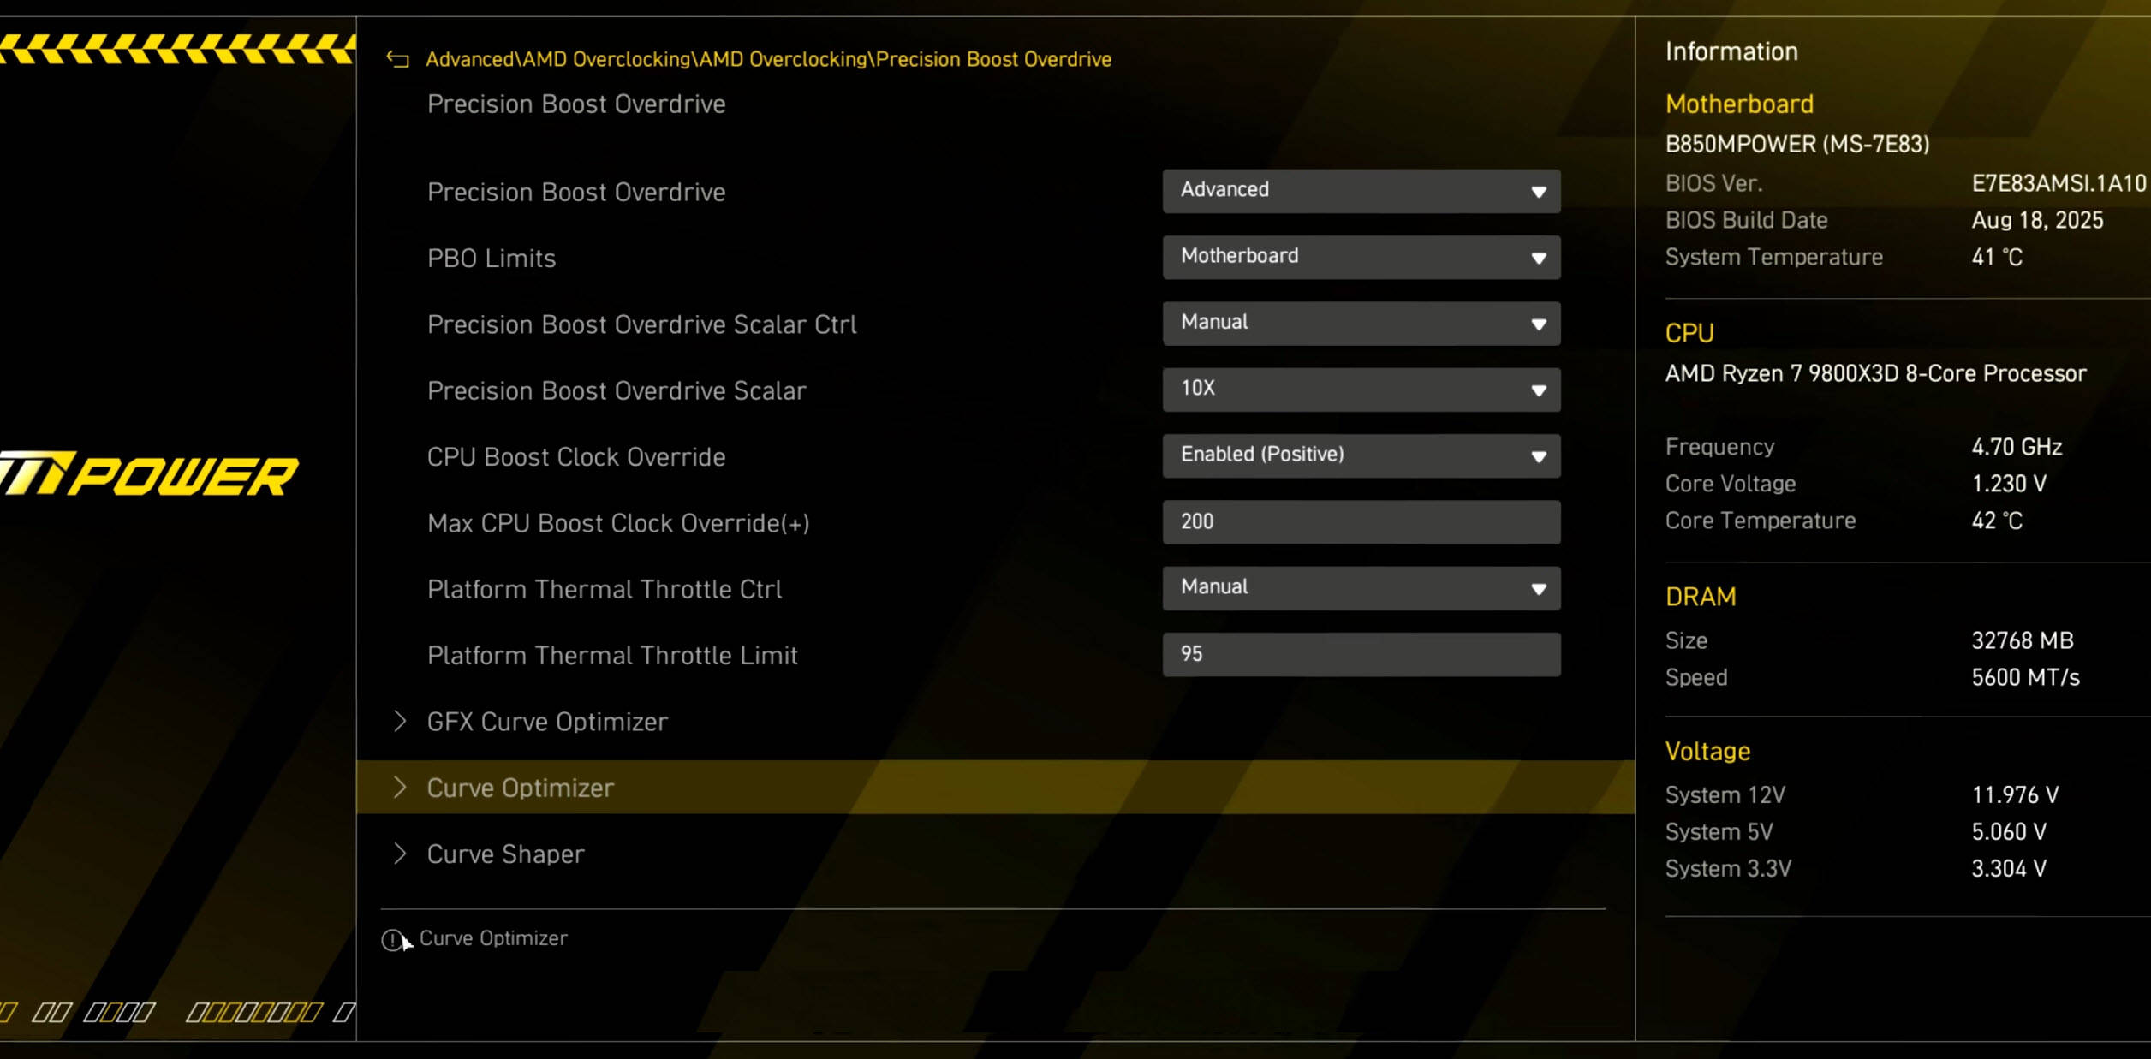Click the MPOWER logo on the left panel
This screenshot has width=2151, height=1059.
150,474
